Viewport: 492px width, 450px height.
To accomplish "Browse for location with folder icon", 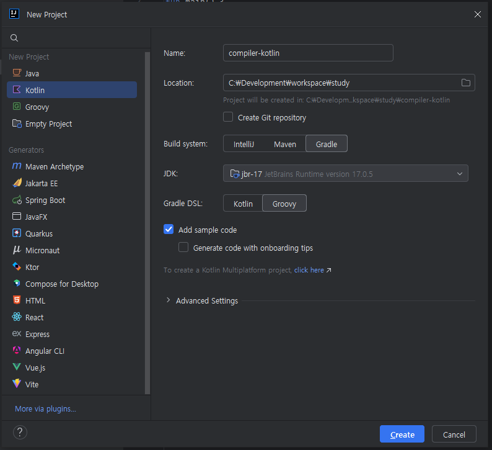I will point(465,83).
